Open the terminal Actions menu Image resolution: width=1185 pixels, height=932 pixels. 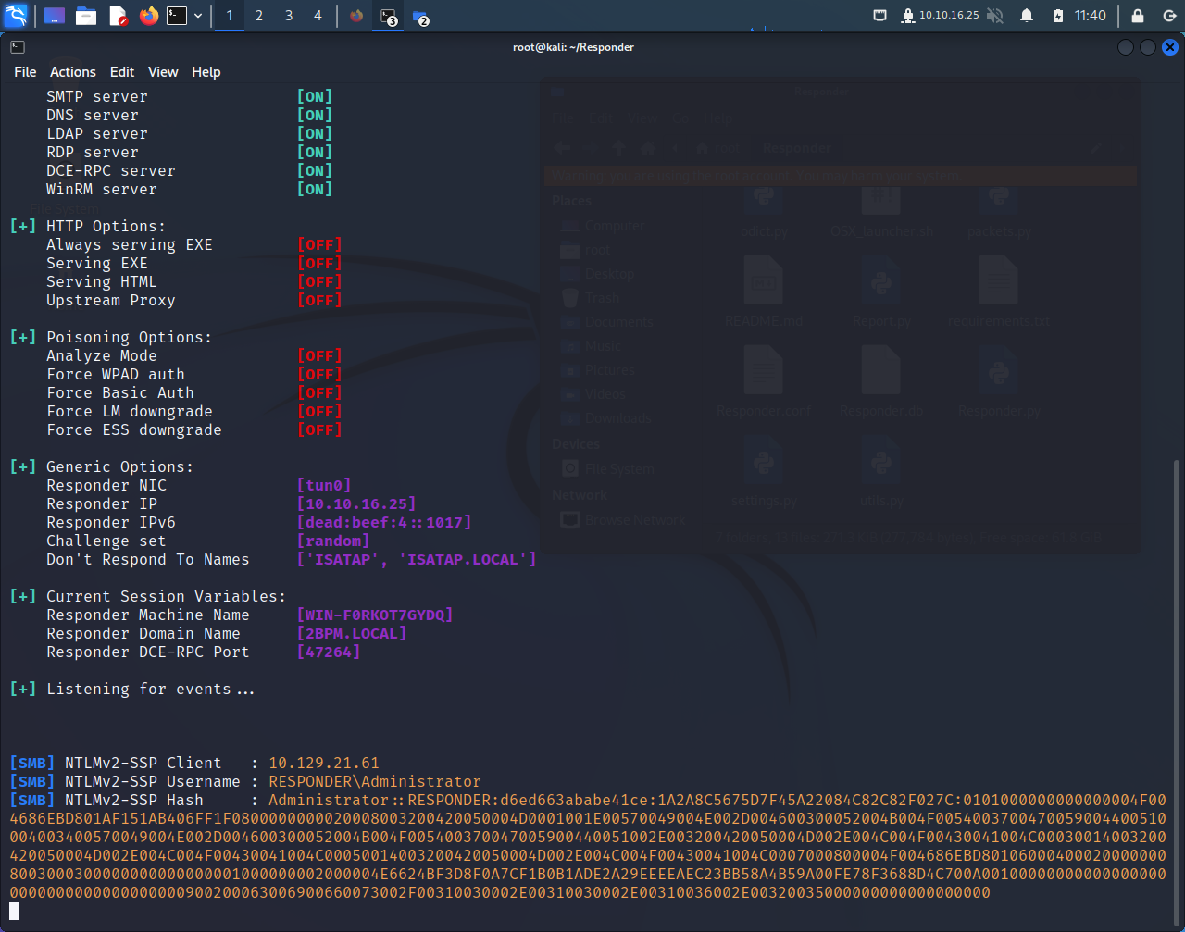(x=73, y=72)
